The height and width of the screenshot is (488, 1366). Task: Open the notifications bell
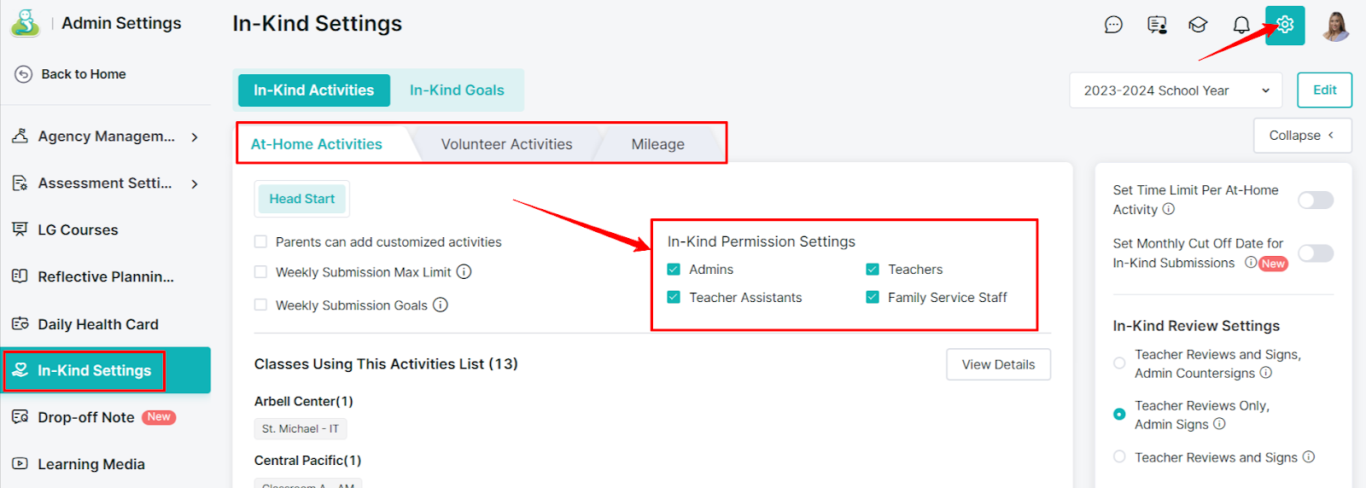[x=1241, y=25]
